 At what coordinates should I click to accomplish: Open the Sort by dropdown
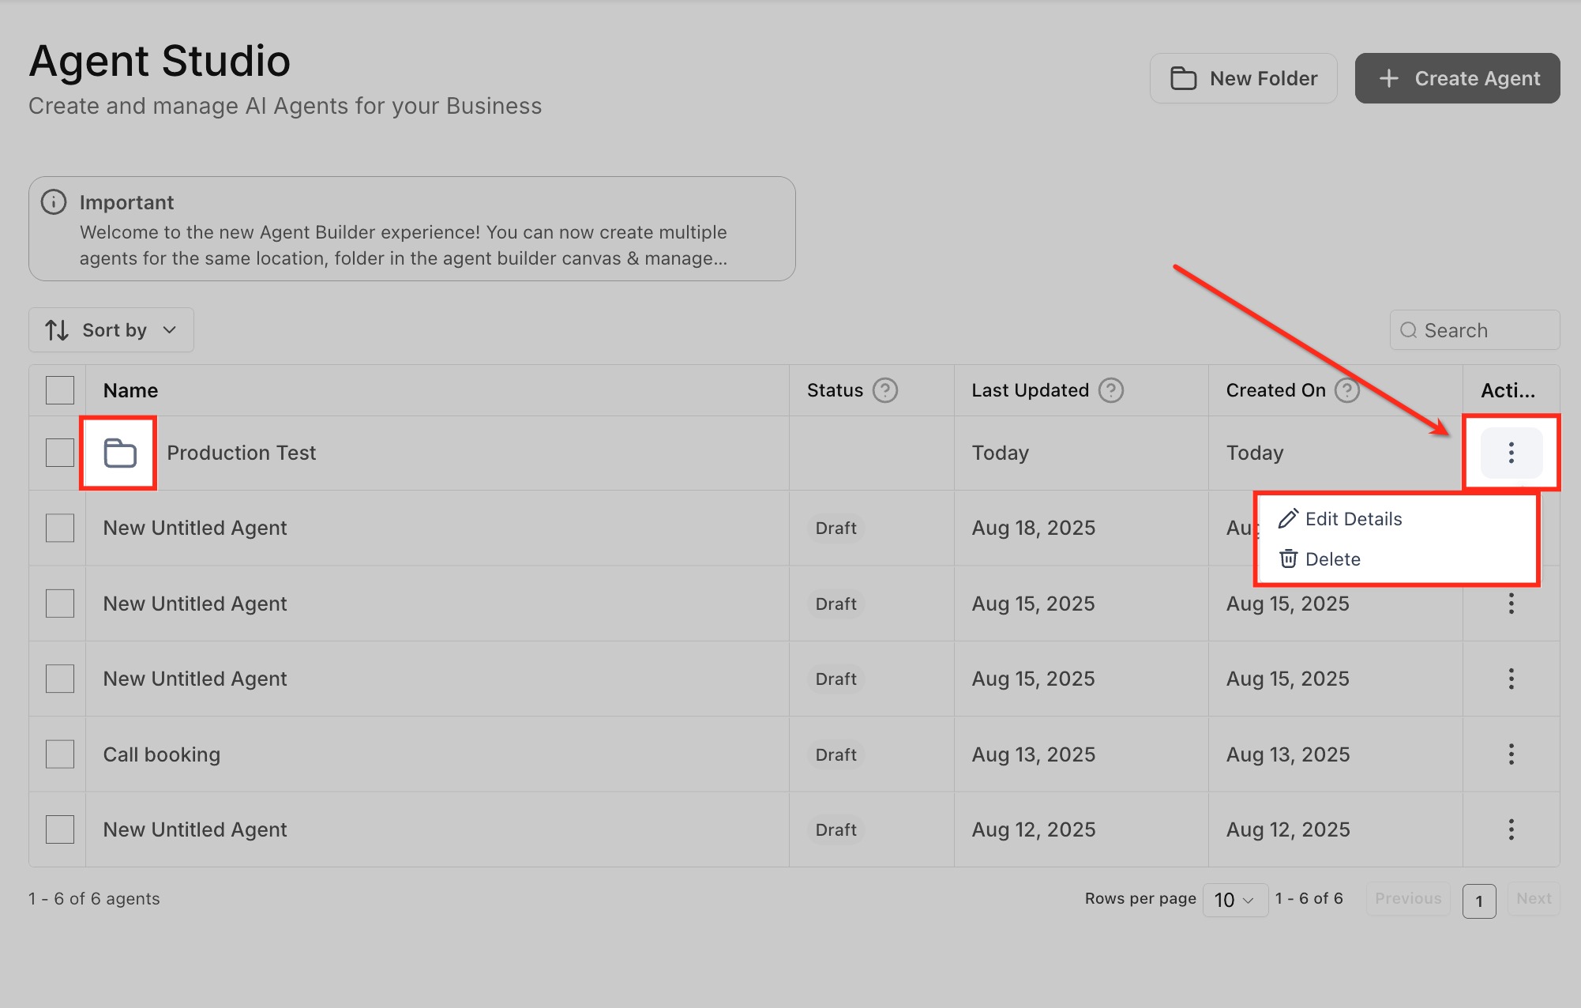[x=111, y=330]
